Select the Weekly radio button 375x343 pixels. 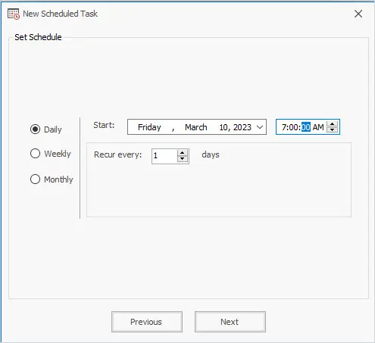(35, 154)
